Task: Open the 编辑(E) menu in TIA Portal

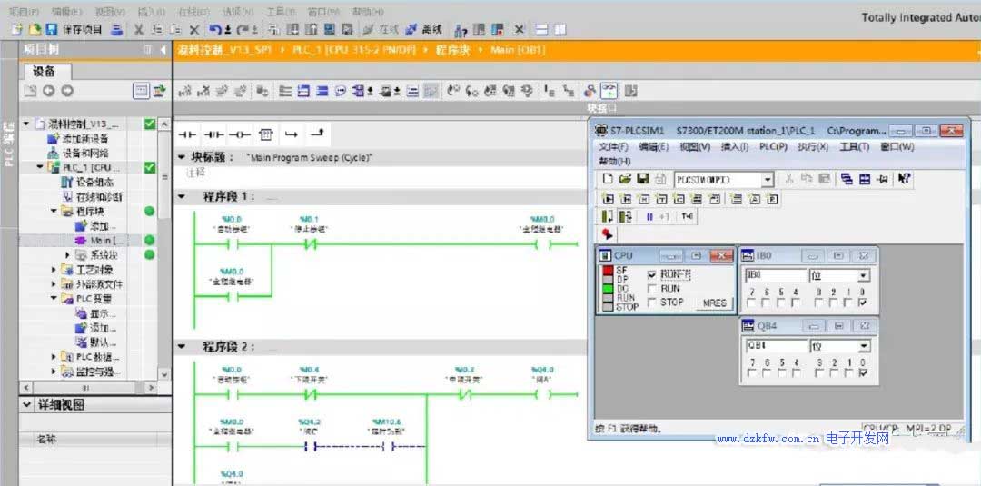Action: point(67,11)
